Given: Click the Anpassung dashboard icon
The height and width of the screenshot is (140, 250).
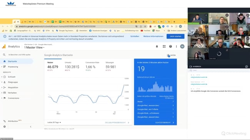Looking at the screenshot, I should [5, 67].
